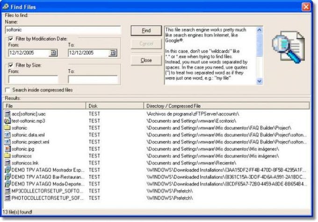Open the From date calendar picker
The width and height of the screenshot is (318, 222).
53,53
